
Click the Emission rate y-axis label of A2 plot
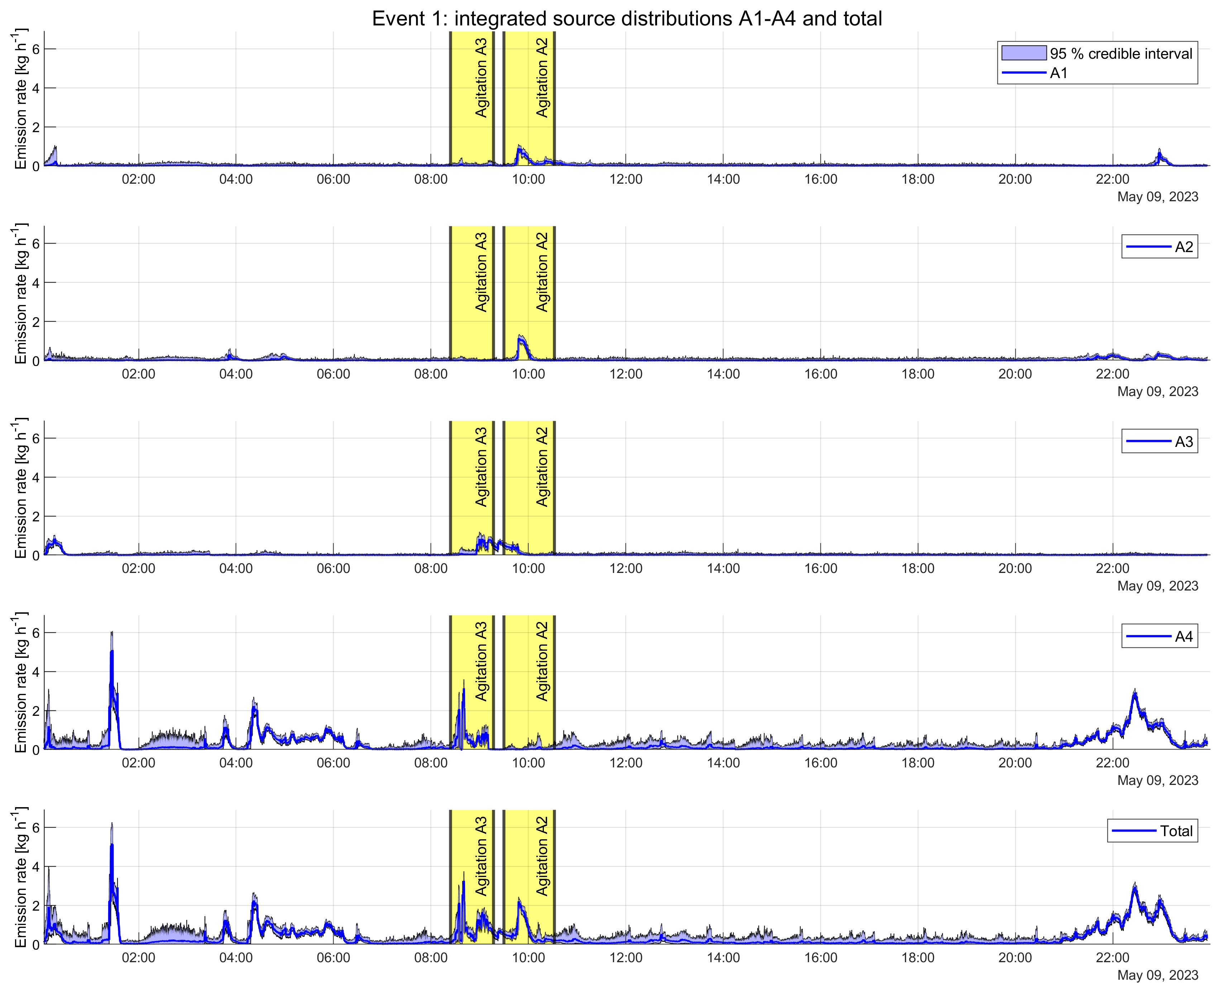click(x=20, y=294)
